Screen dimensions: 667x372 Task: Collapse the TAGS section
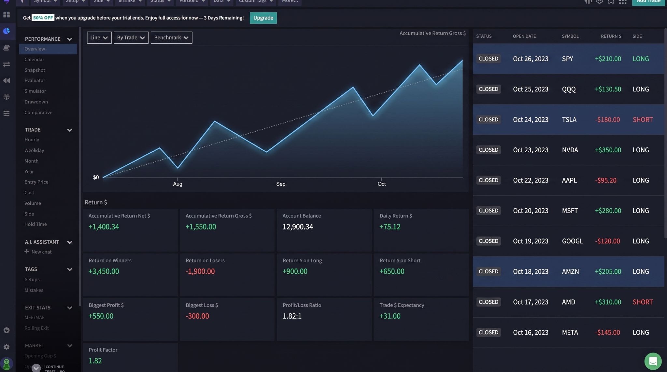(69, 269)
